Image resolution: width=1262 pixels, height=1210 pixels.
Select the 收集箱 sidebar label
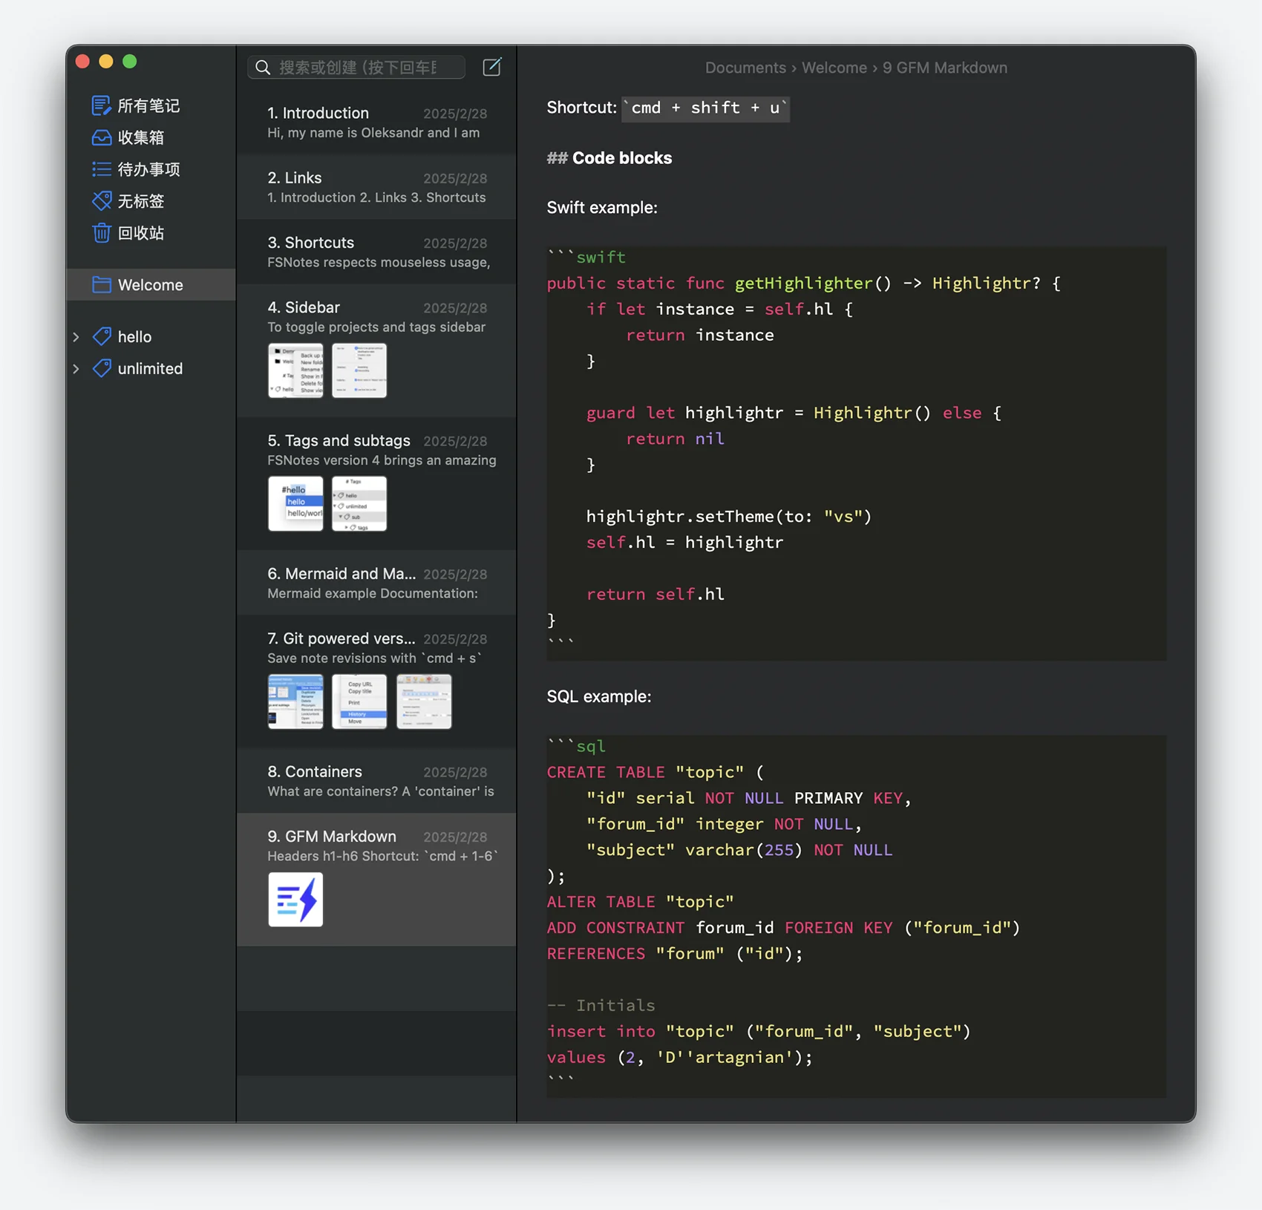pyautogui.click(x=141, y=137)
